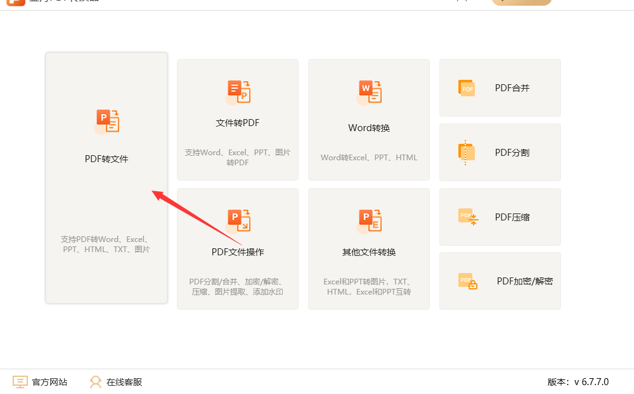Click the 文件转PDF card icon
634x394 pixels.
click(x=238, y=92)
